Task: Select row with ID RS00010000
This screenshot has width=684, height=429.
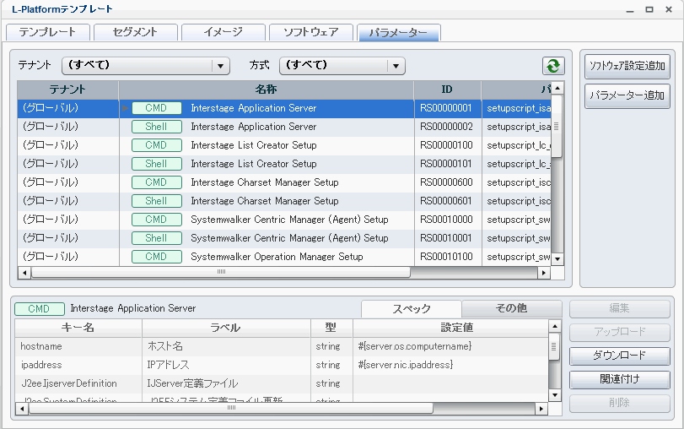Action: click(284, 220)
